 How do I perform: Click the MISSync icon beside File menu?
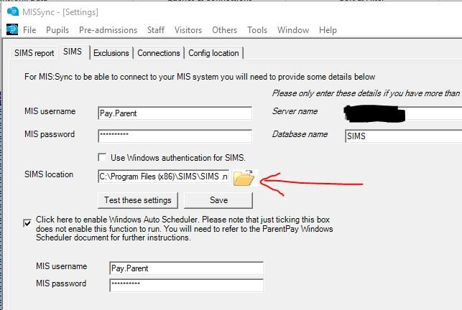tap(12, 29)
